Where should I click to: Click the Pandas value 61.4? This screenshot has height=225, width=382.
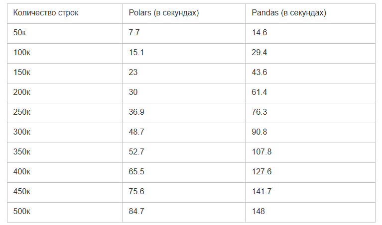click(260, 92)
